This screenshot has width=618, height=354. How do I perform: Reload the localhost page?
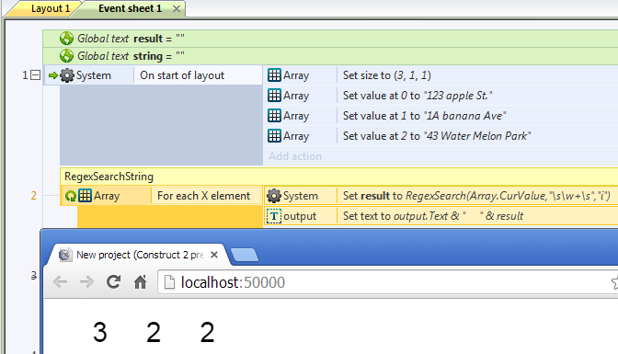[113, 282]
